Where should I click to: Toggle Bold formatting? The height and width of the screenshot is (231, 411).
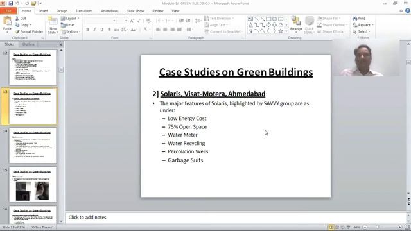click(x=88, y=30)
